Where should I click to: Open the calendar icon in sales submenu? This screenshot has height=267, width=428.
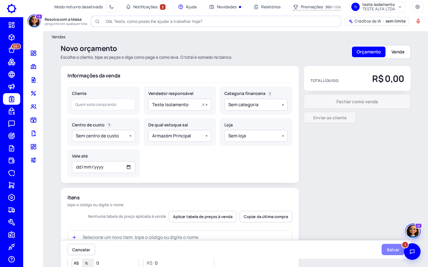coord(33,120)
